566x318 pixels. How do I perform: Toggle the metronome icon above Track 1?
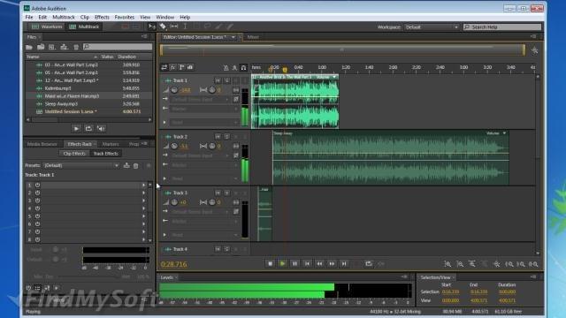[x=226, y=67]
